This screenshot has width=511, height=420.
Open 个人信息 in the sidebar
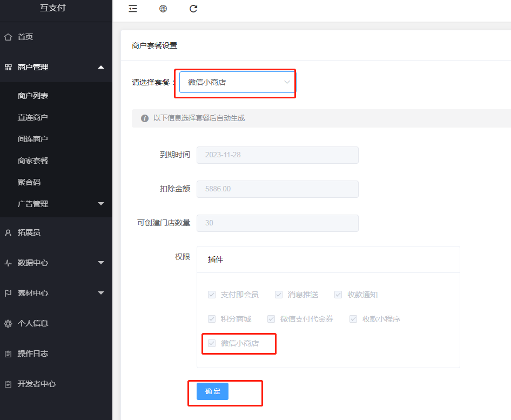[x=33, y=323]
